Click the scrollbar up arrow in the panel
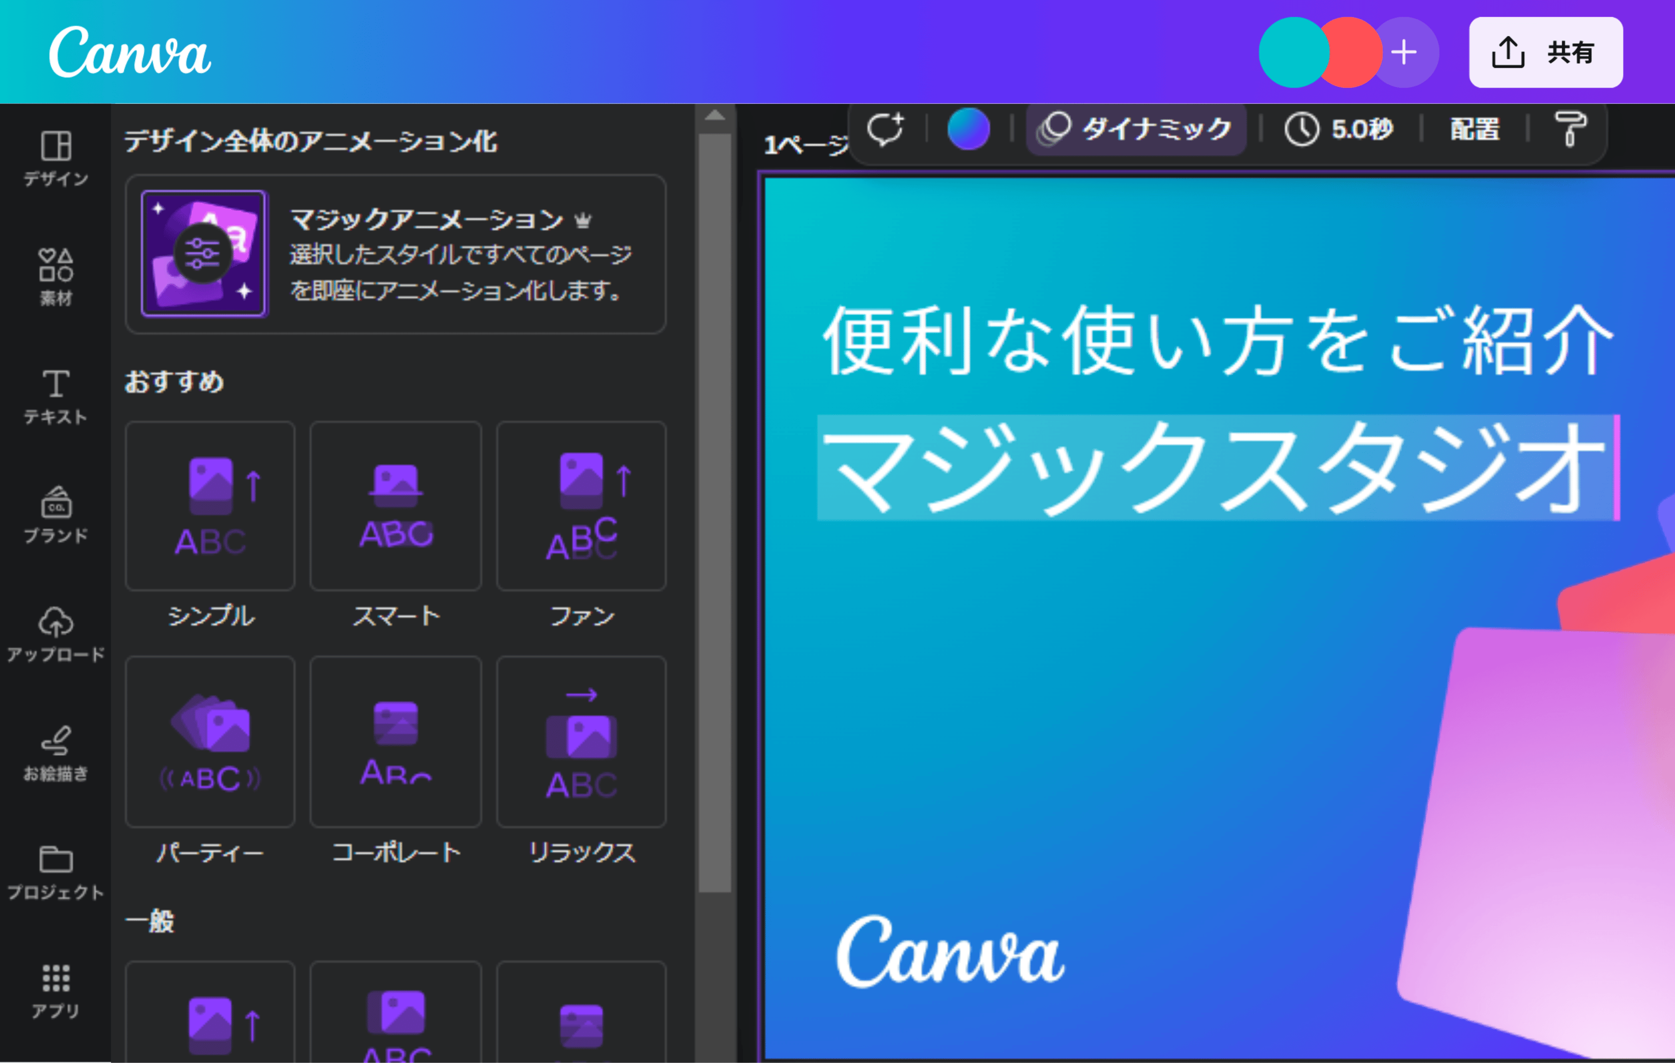 tap(715, 115)
